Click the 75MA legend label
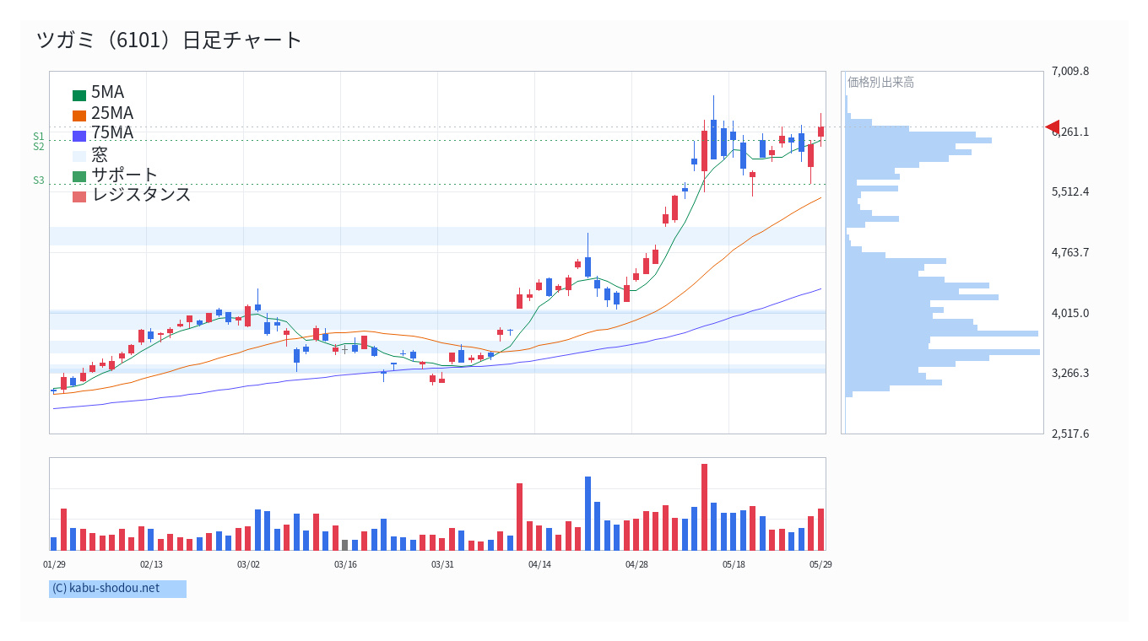The image size is (1148, 641). point(112,132)
